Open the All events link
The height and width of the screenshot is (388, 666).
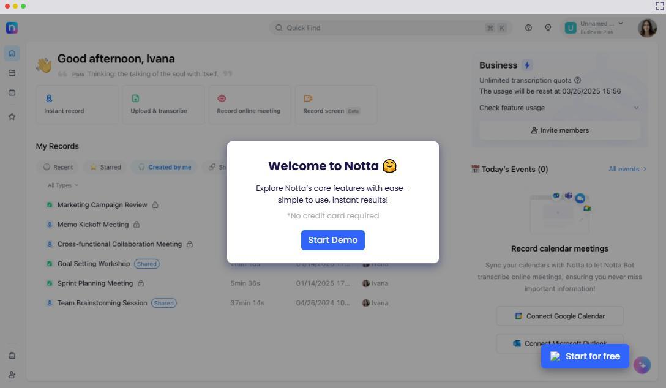(x=627, y=169)
